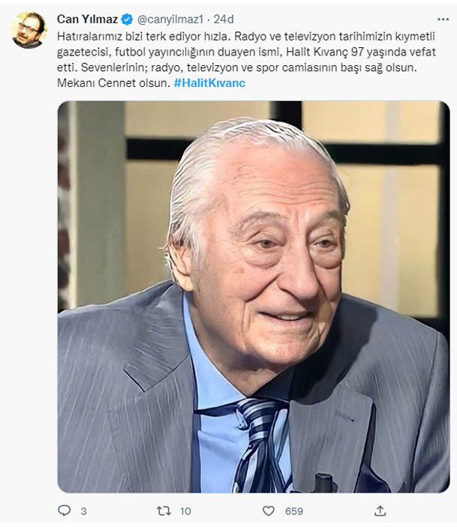Click the share upload icon

tap(380, 511)
